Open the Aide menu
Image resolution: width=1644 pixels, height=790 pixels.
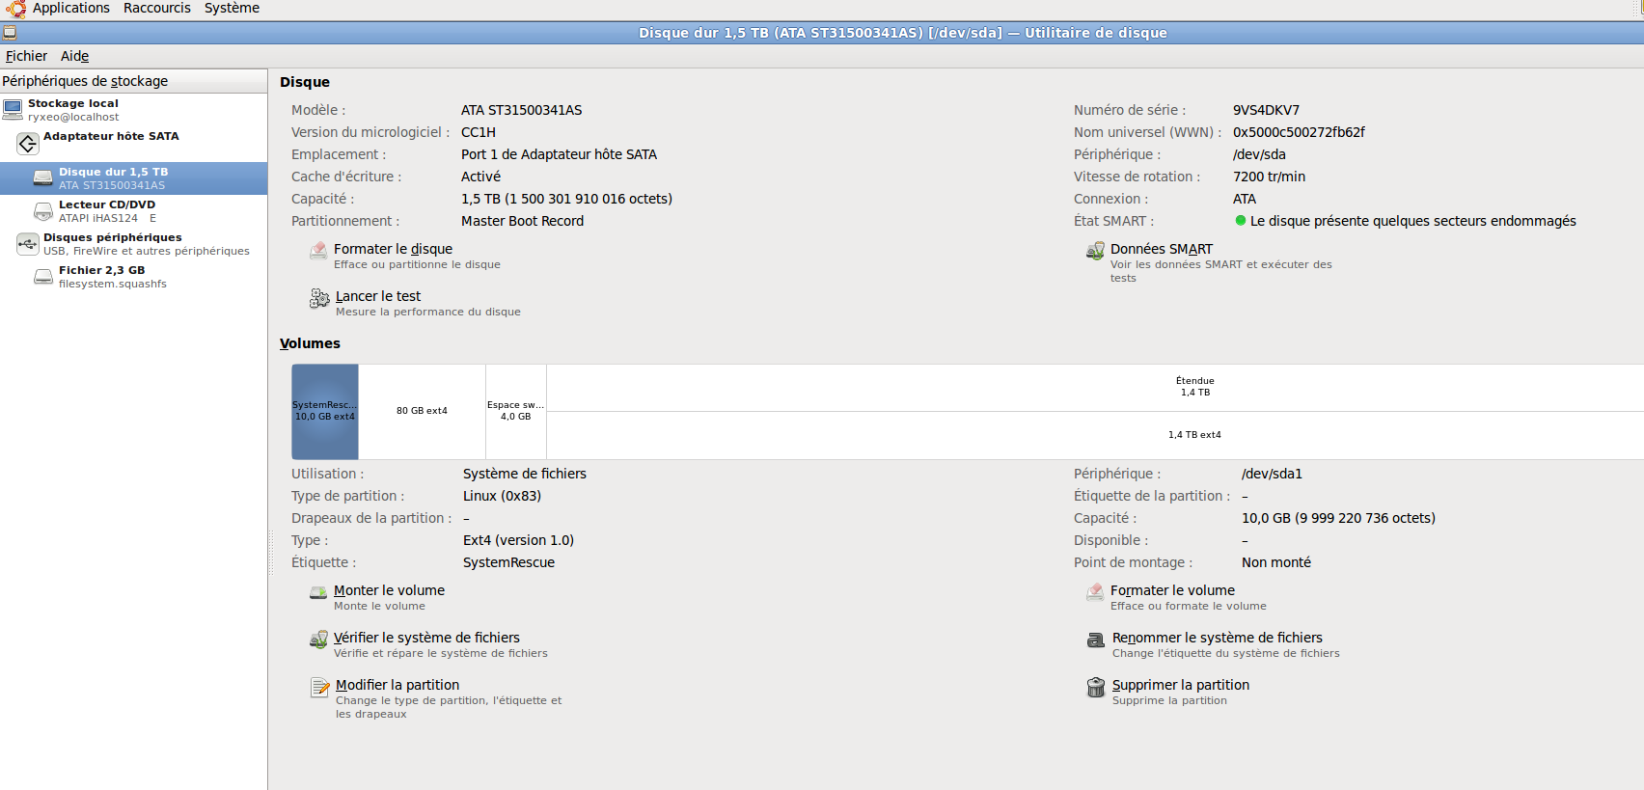coord(74,56)
